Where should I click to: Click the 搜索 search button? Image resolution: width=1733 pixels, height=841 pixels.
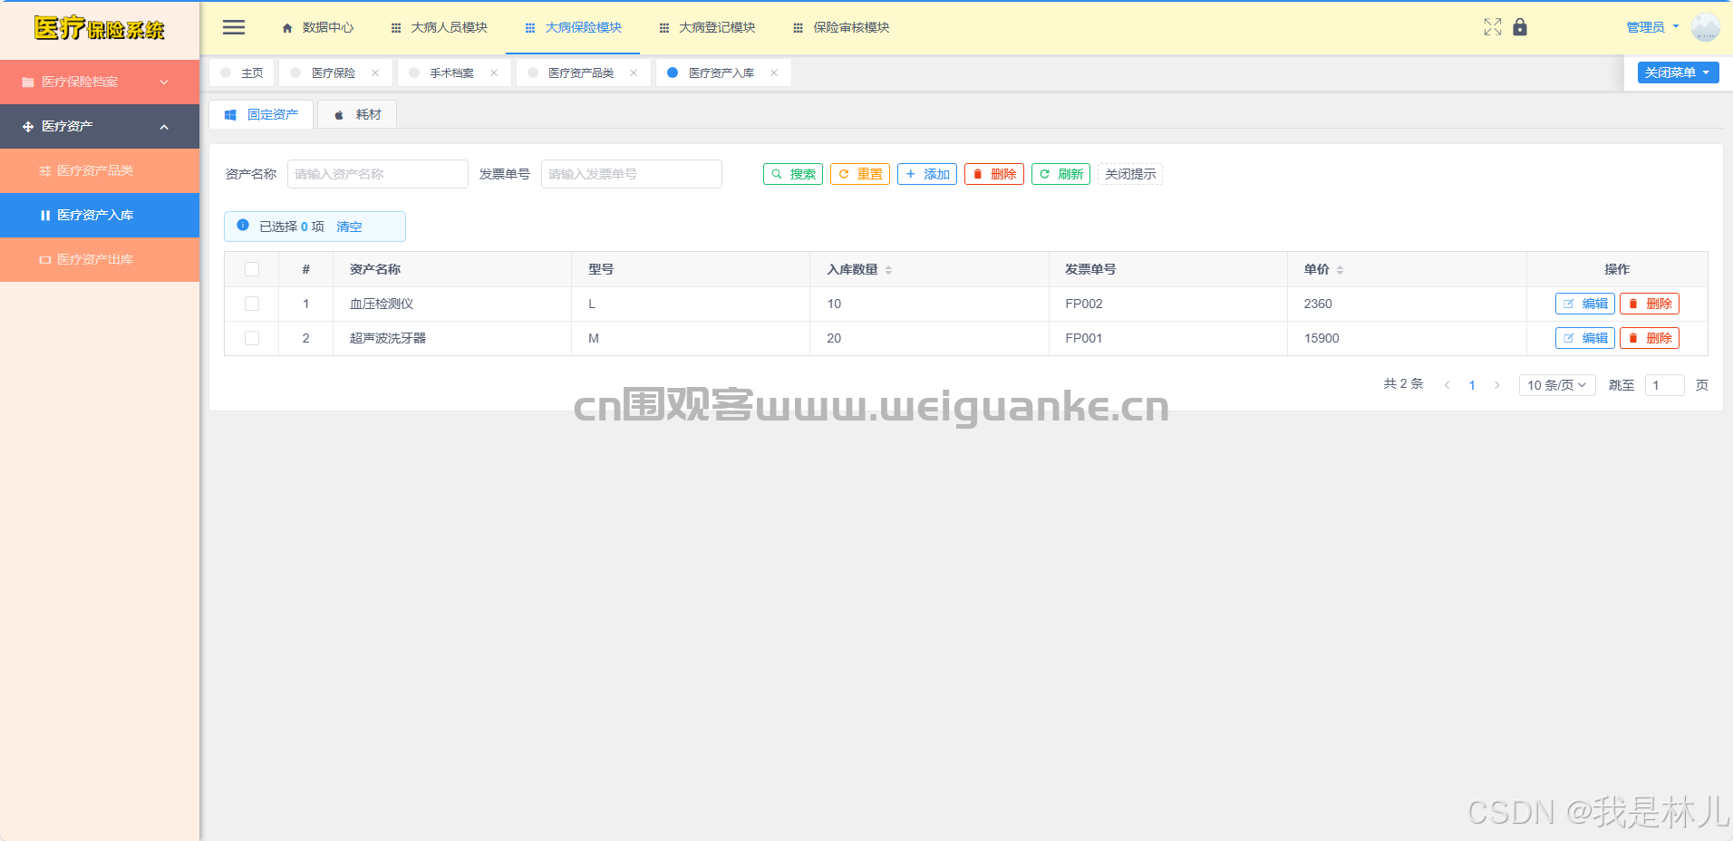coord(793,174)
